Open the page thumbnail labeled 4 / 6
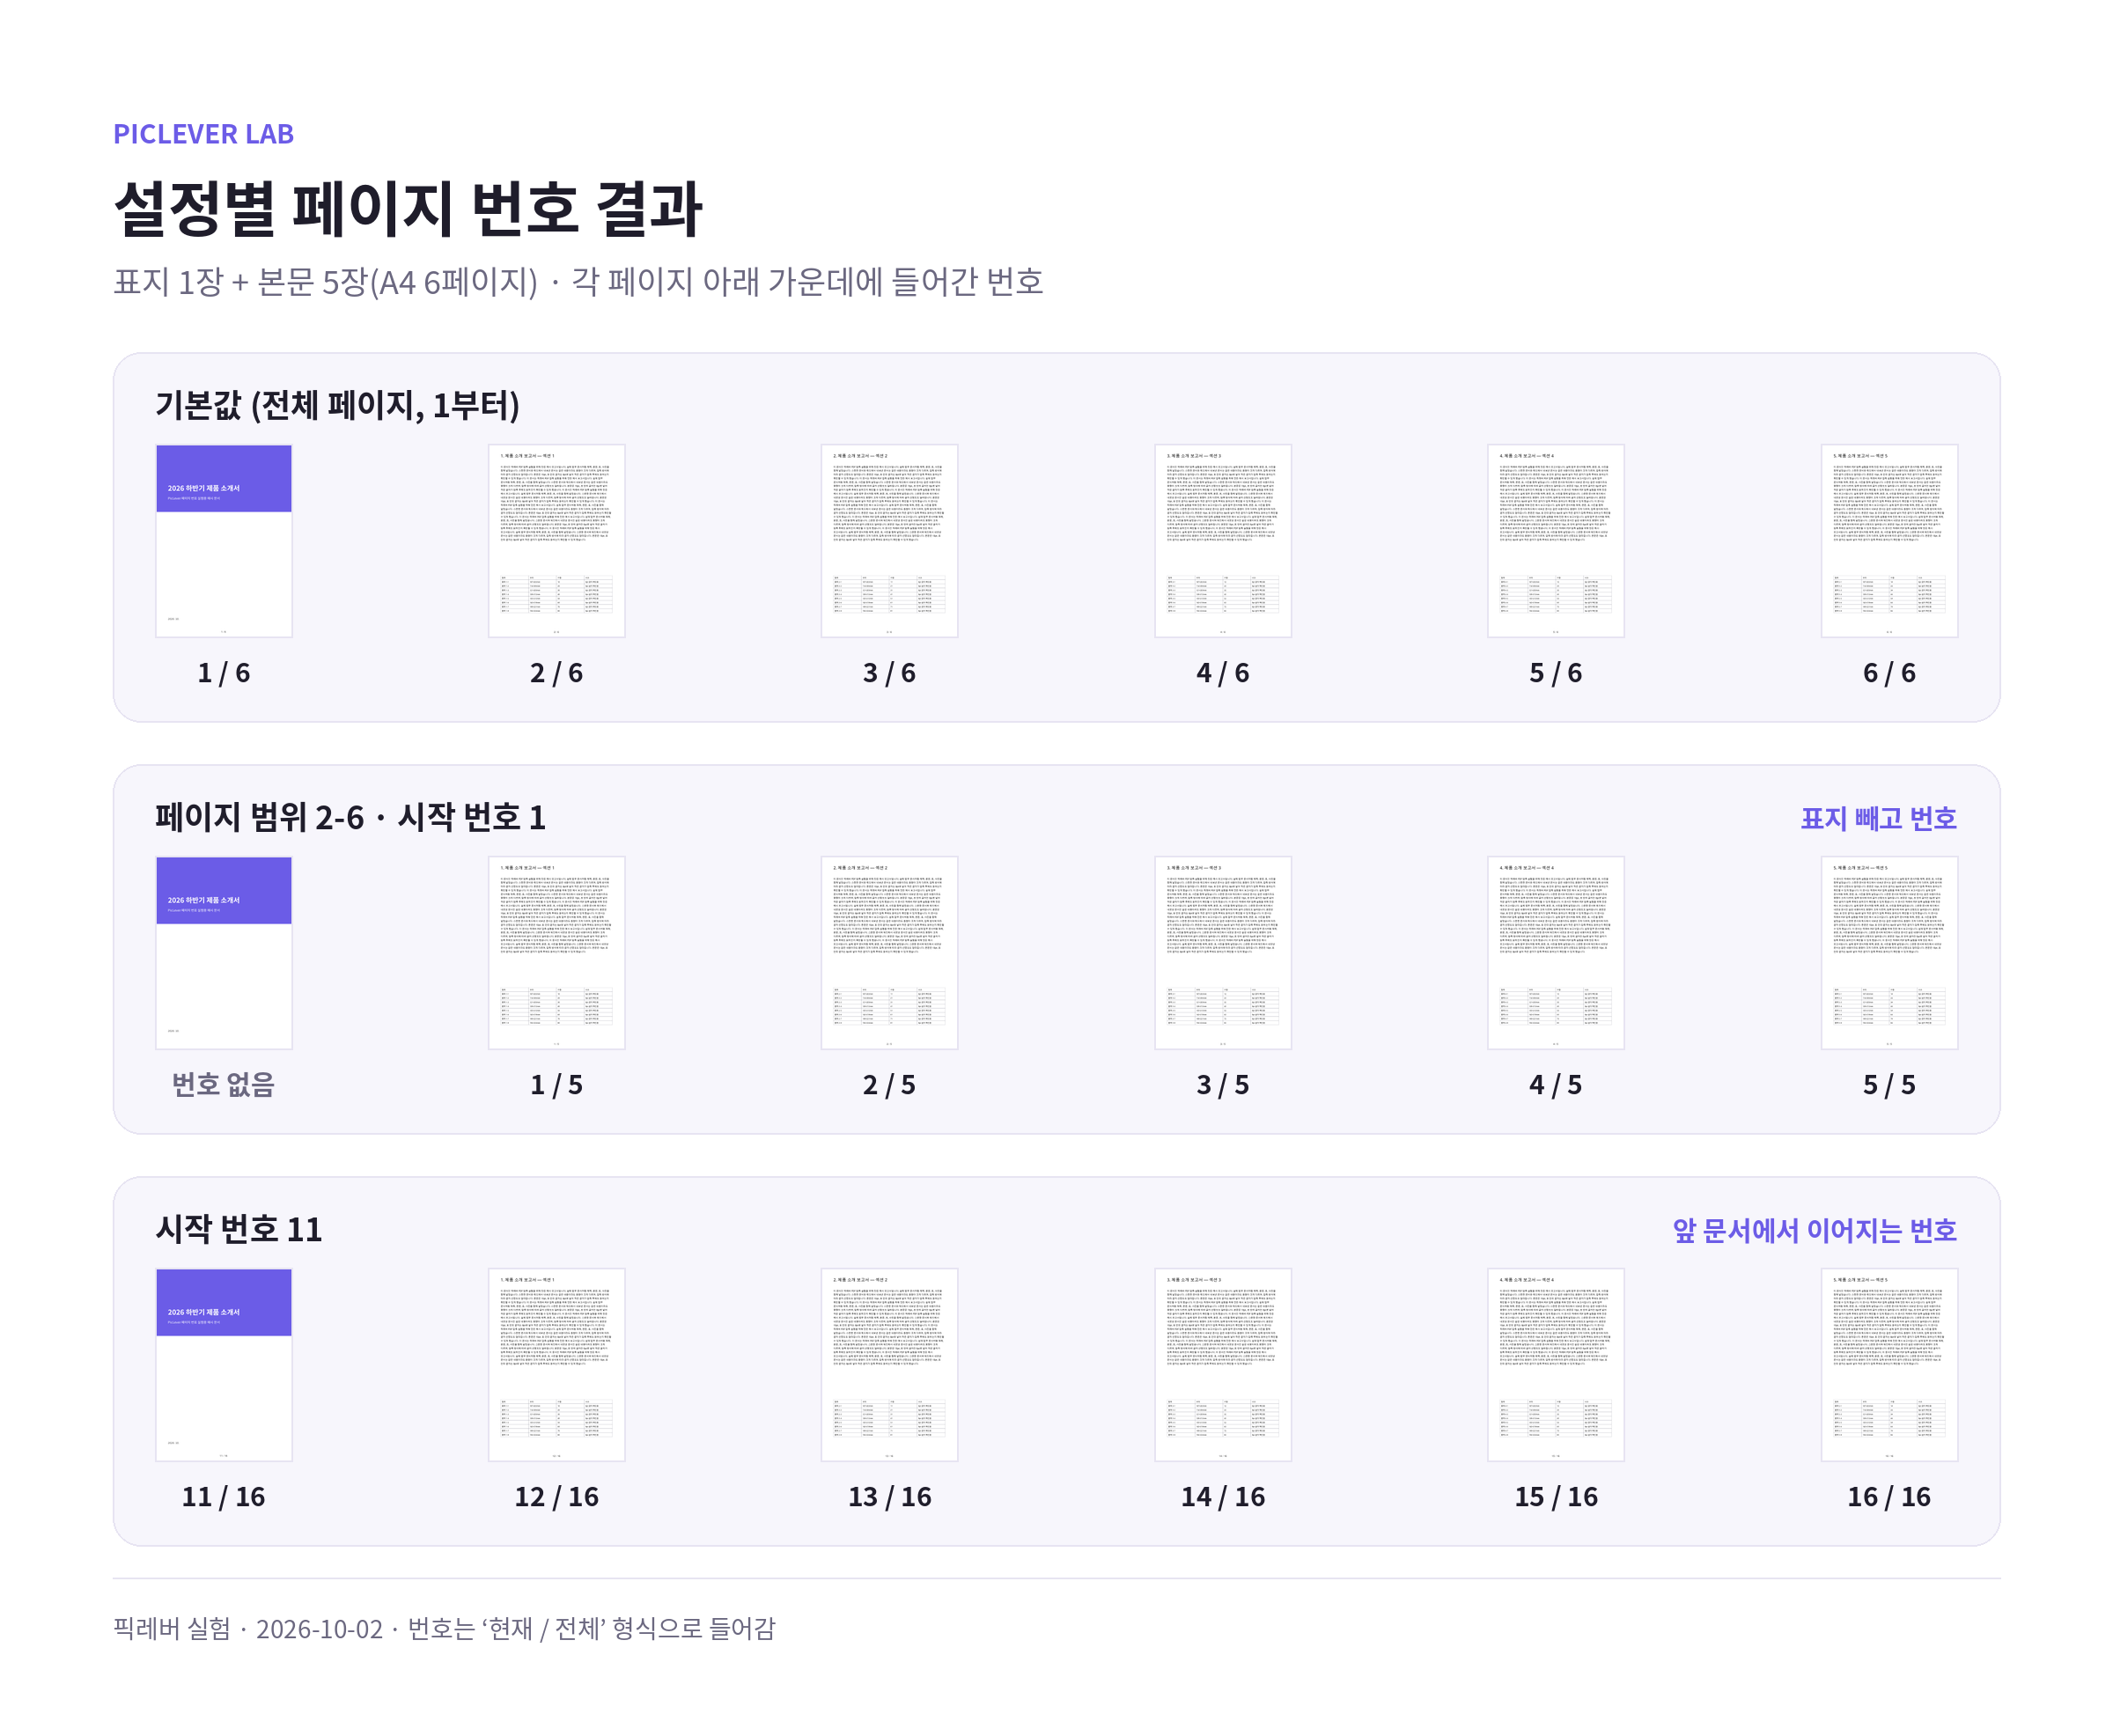 1223,541
